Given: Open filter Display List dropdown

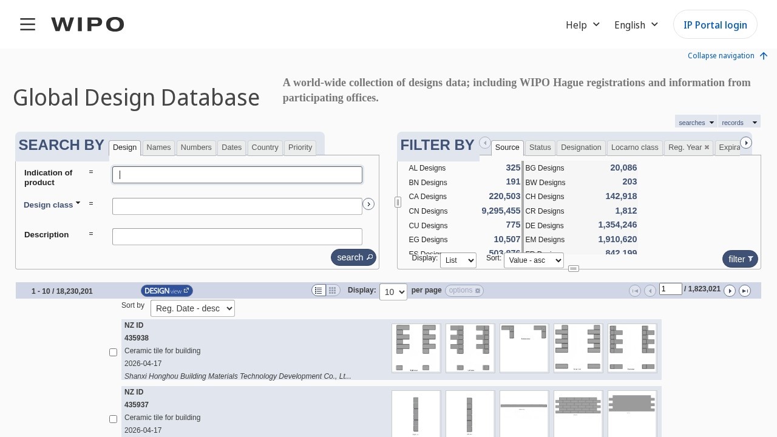Looking at the screenshot, I should pyautogui.click(x=458, y=260).
